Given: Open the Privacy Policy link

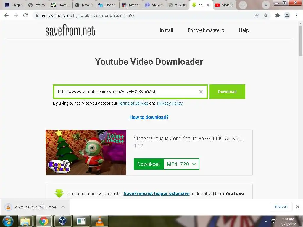Looking at the screenshot, I should [x=170, y=103].
